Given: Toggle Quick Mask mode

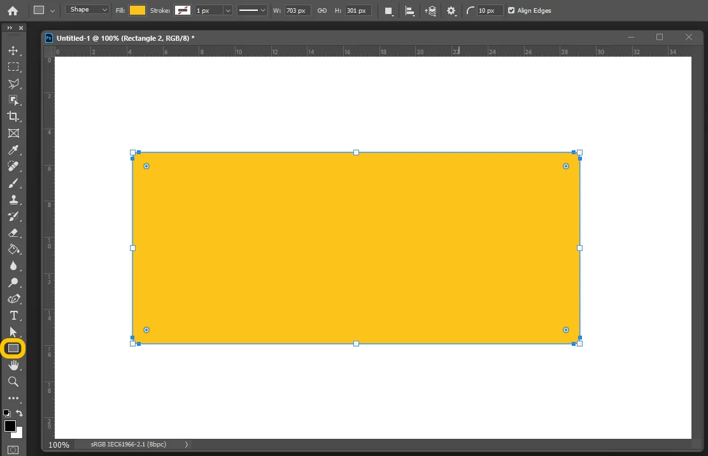Looking at the screenshot, I should point(13,450).
